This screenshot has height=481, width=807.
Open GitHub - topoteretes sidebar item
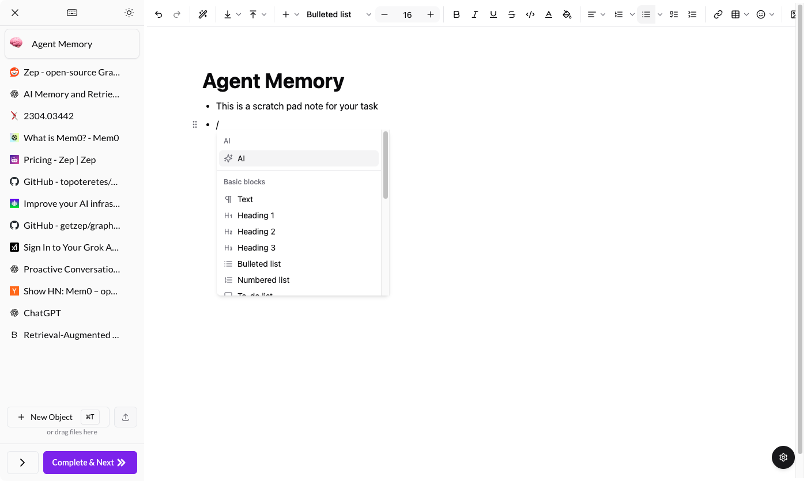[72, 181]
